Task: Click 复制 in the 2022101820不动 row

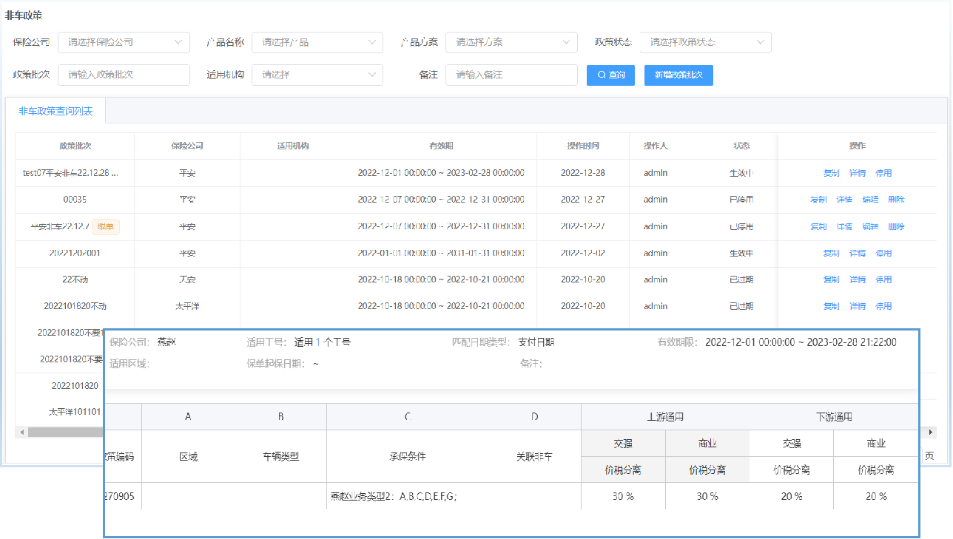Action: (x=831, y=306)
